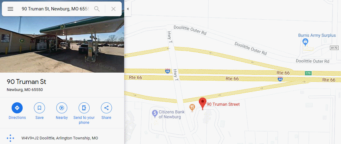Get Directions to 90 Truman St
The image size is (341, 144).
point(17,108)
